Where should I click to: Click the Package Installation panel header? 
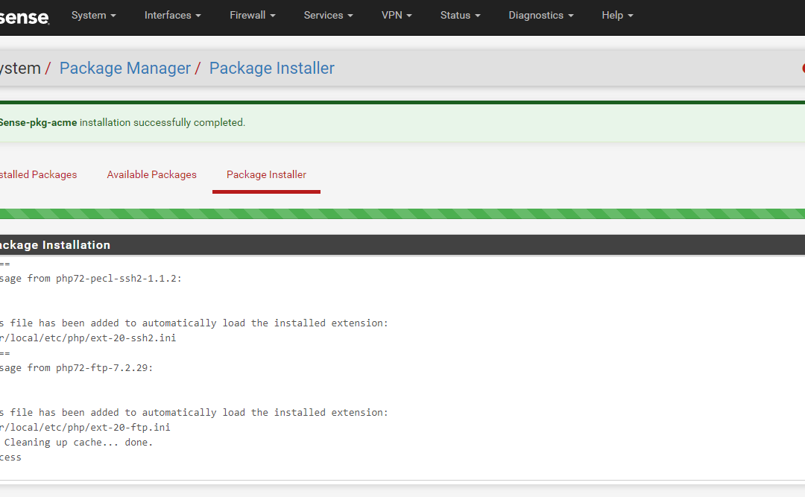402,245
